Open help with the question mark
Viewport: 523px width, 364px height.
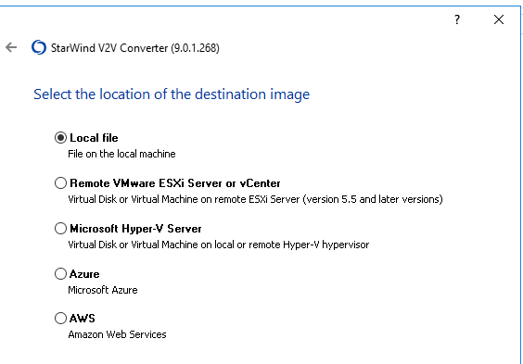coord(457,19)
